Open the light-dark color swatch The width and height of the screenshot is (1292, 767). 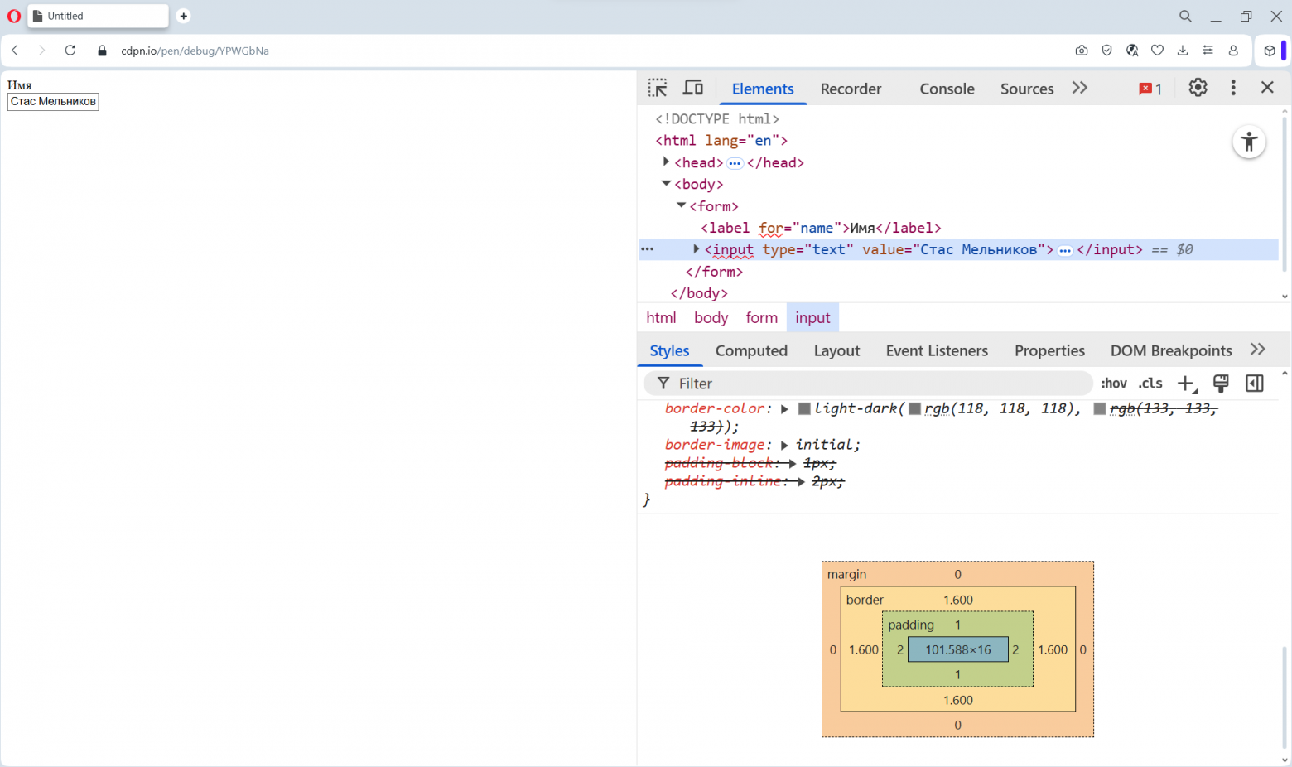pyautogui.click(x=803, y=408)
